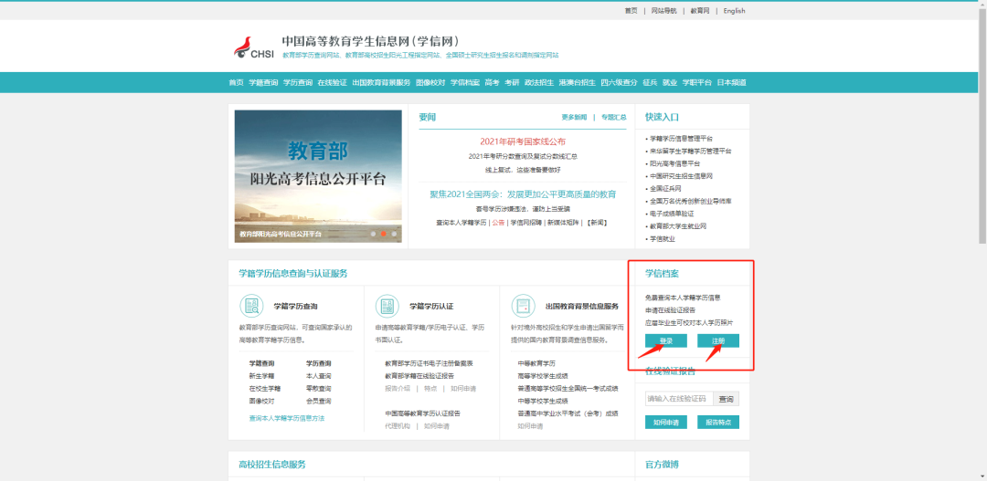987x481 pixels.
Task: Open 2021年考研分数查询及复试分数线汇总 news item
Action: pyautogui.click(x=523, y=156)
